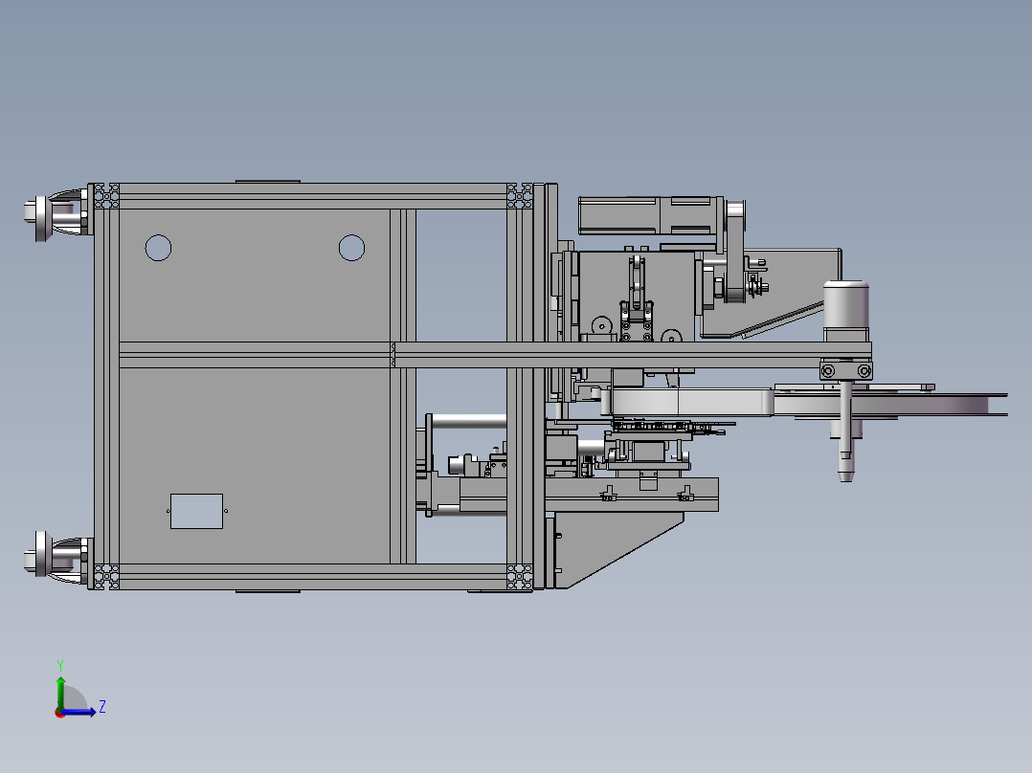This screenshot has width=1032, height=773.
Task: Select the bottom-right aluminum profile corner
Action: 519,576
